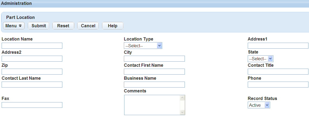Change the Record Status dropdown

pyautogui.click(x=259, y=105)
